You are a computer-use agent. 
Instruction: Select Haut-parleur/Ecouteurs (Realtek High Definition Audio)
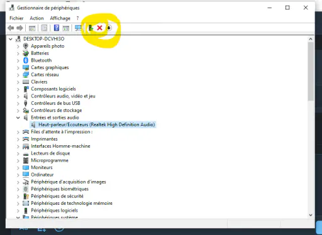click(97, 124)
